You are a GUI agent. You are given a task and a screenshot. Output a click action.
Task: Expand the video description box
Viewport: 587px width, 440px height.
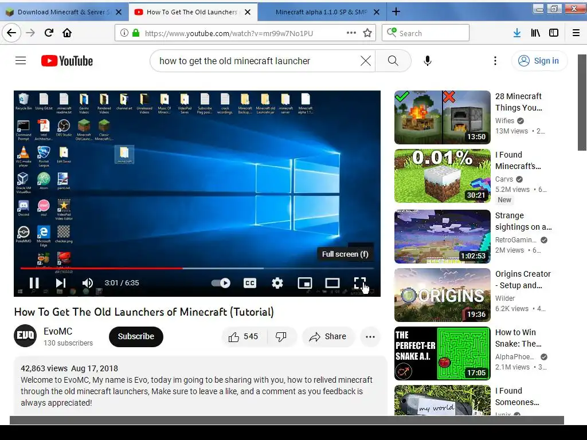click(x=200, y=386)
